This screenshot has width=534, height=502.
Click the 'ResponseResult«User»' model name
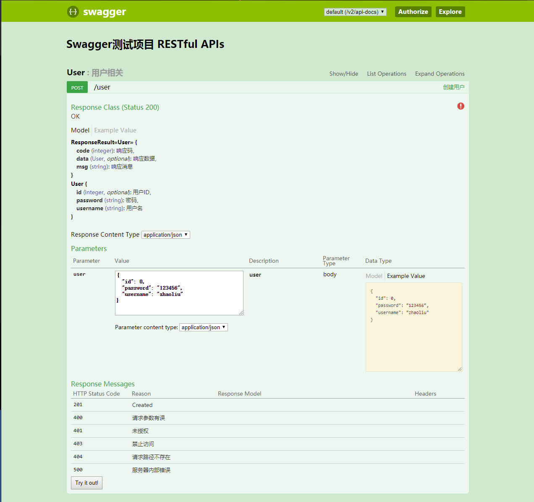(102, 142)
